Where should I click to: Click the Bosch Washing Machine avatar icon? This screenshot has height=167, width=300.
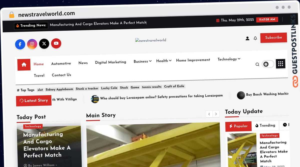click(x=241, y=95)
